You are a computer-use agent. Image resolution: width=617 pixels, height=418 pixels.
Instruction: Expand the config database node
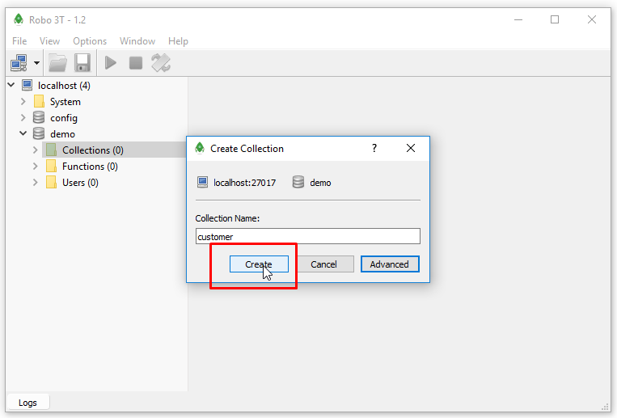23,118
